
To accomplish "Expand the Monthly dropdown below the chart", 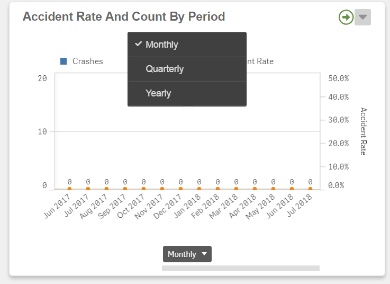I will point(187,254).
